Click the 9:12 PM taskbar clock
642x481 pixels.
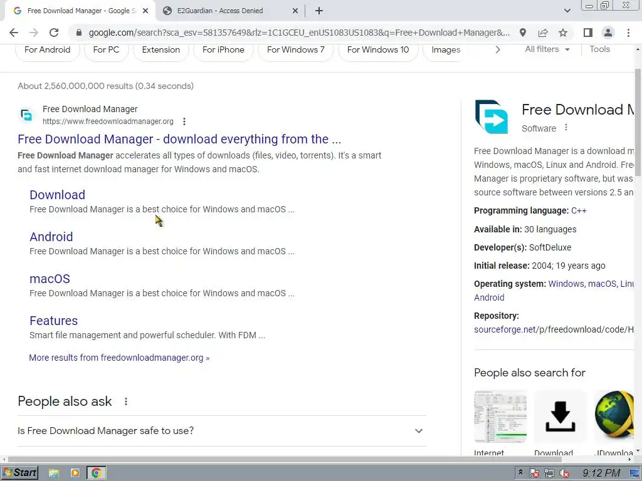point(601,473)
